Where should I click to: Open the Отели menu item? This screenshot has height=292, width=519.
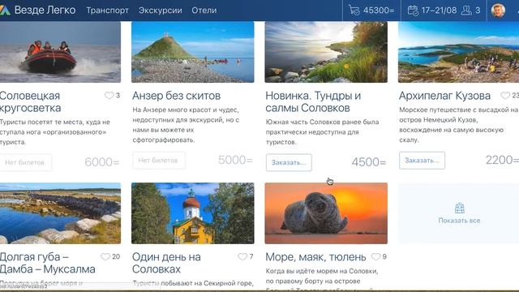[204, 11]
